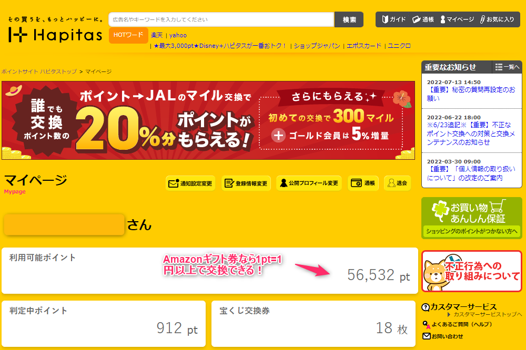This screenshot has height=350, width=526.
Task: Click the 56,532 pt available points value
Action: point(378,275)
